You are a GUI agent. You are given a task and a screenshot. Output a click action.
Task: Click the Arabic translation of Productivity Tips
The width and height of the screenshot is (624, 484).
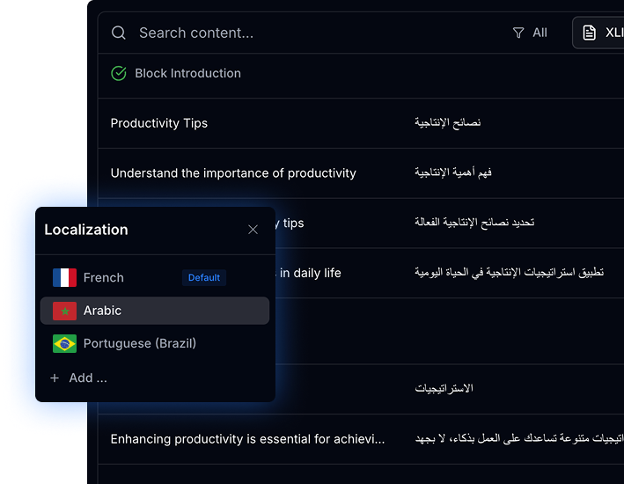448,123
